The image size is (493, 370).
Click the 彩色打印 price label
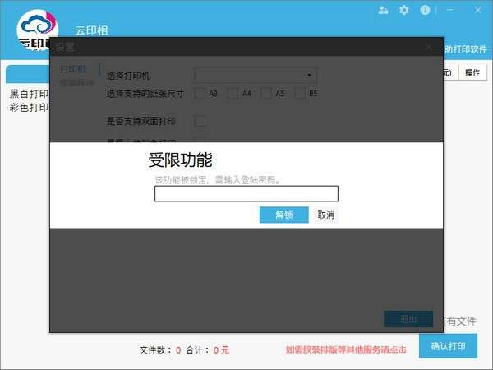tap(29, 107)
